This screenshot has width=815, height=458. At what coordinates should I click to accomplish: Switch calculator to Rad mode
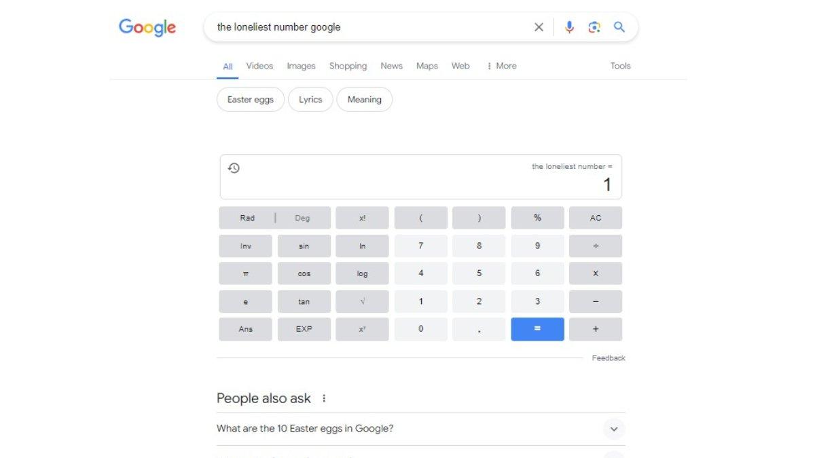click(x=247, y=218)
